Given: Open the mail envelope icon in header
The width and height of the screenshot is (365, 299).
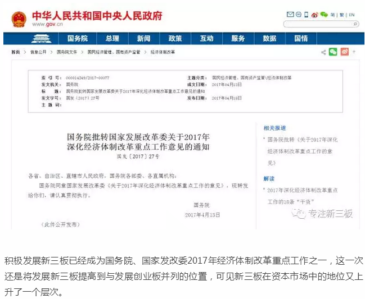Looking at the screenshot, I should pos(290,15).
